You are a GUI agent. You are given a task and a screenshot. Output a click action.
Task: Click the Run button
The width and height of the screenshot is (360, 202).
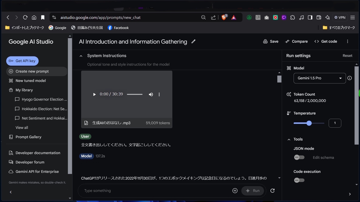click(x=253, y=191)
